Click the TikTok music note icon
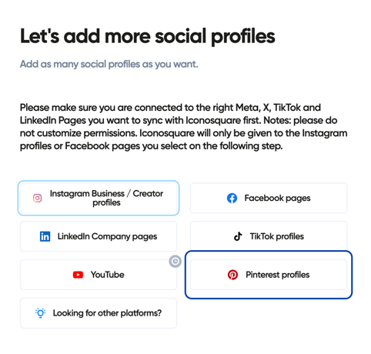Viewport: 371px width, 354px height. tap(238, 236)
